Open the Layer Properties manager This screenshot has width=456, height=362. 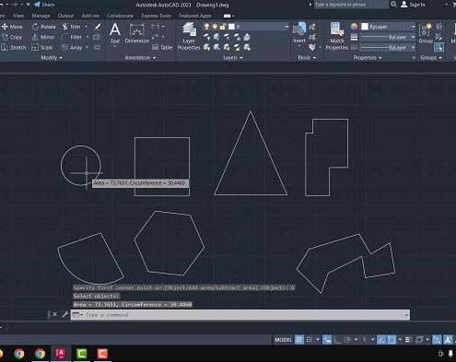[189, 36]
